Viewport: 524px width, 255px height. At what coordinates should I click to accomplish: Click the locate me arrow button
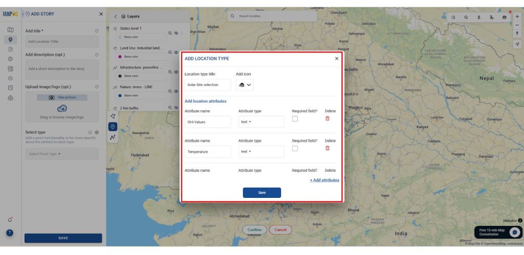(x=517, y=44)
